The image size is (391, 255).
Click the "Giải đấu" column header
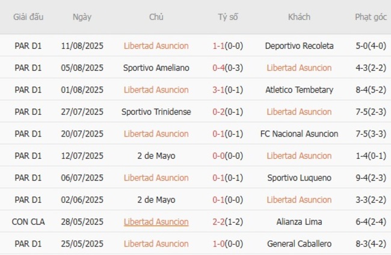(28, 17)
